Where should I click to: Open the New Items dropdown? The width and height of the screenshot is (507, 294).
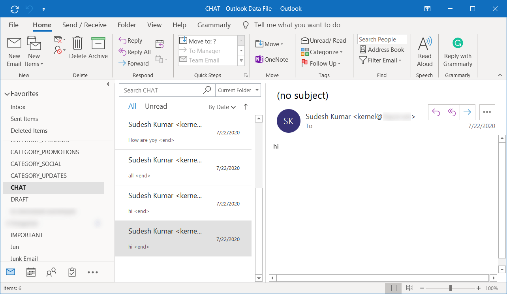(34, 52)
